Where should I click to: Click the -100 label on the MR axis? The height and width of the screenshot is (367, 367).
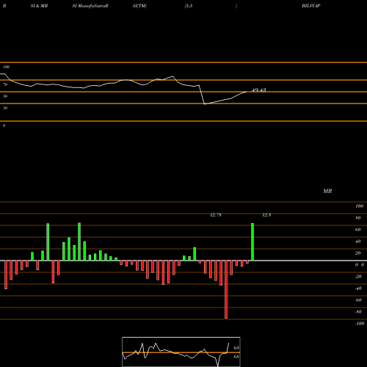(x=360, y=324)
